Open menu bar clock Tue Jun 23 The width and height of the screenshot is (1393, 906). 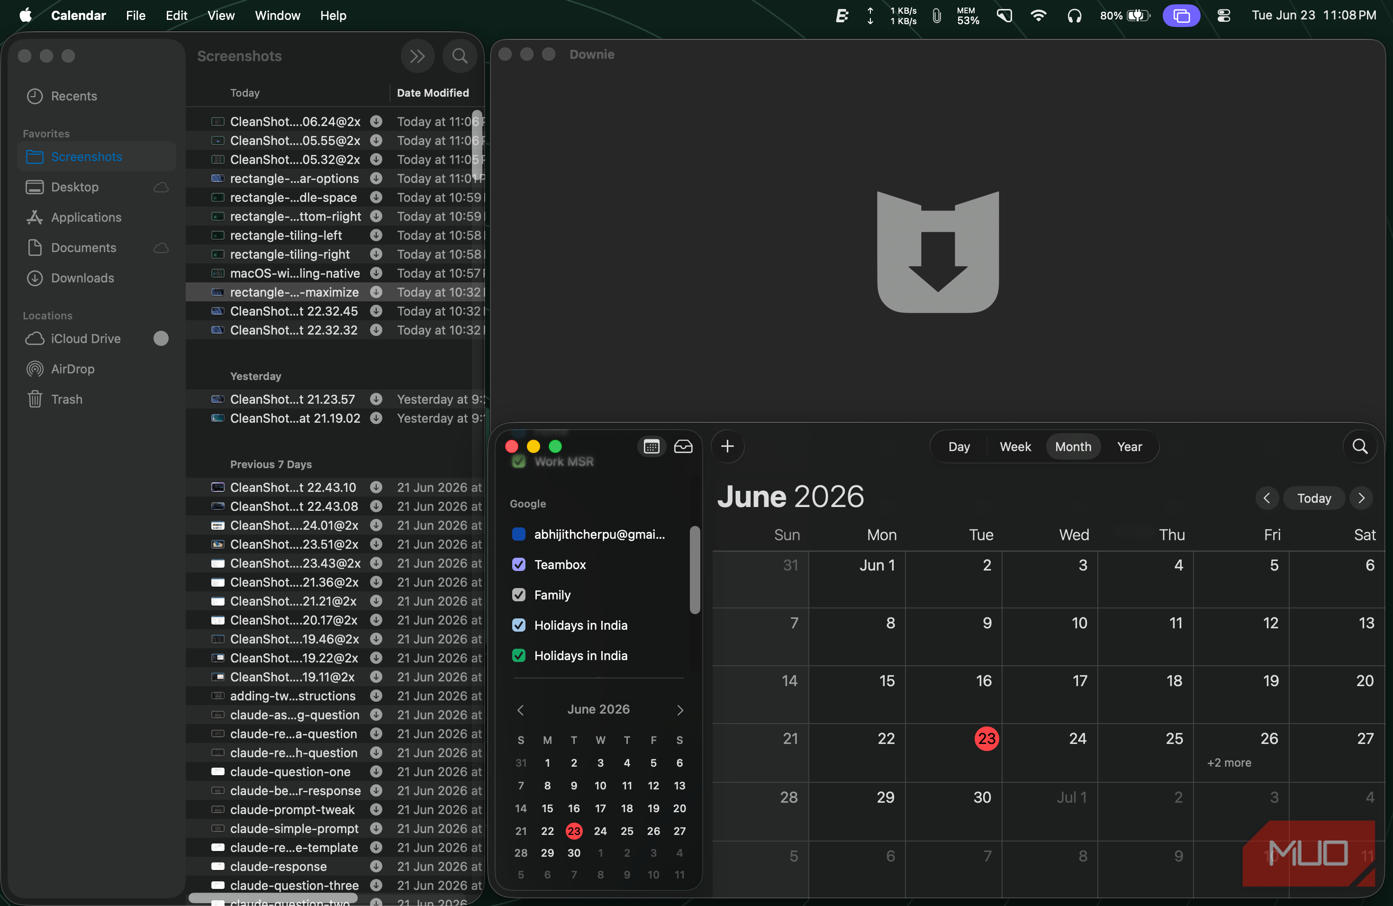pos(1313,15)
